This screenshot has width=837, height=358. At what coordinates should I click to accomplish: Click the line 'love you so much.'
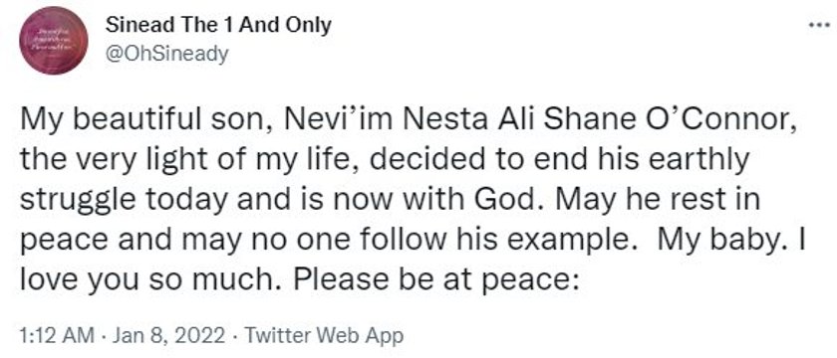point(148,276)
